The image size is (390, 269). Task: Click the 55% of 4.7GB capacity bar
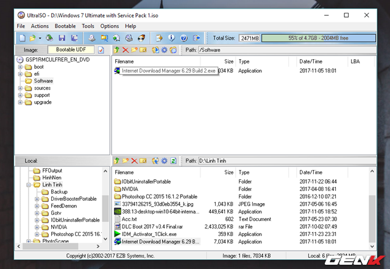coord(318,38)
